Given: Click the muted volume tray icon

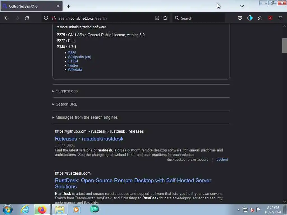Looking at the screenshot, I should pyautogui.click(x=252, y=210).
